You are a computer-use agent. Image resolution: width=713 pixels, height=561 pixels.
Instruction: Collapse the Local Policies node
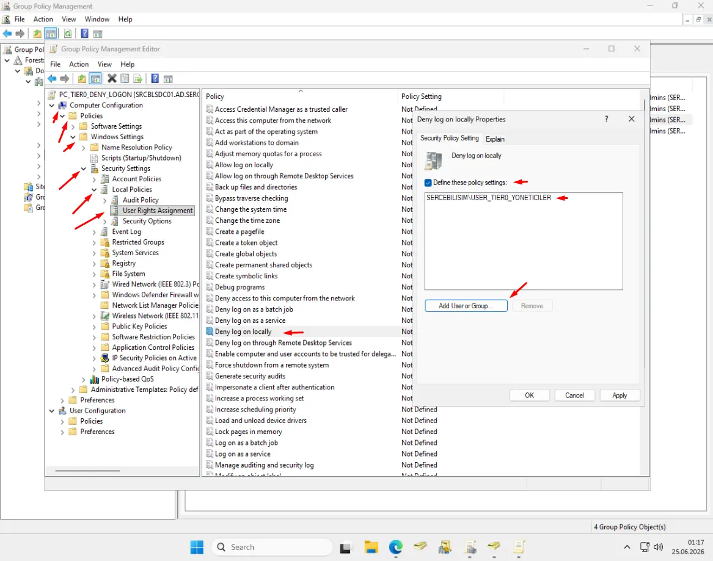94,189
